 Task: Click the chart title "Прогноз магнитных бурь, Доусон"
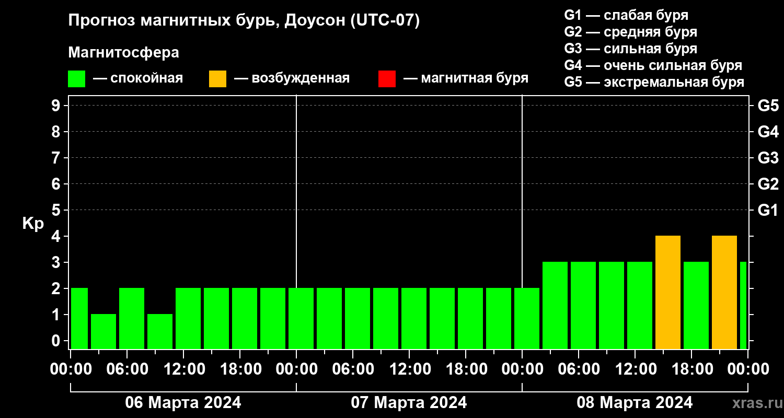pos(244,21)
